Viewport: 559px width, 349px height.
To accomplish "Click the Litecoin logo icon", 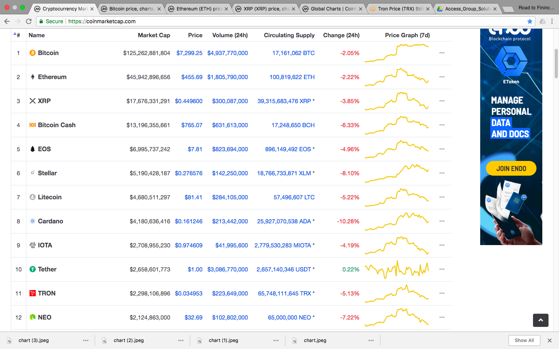I will [x=33, y=197].
